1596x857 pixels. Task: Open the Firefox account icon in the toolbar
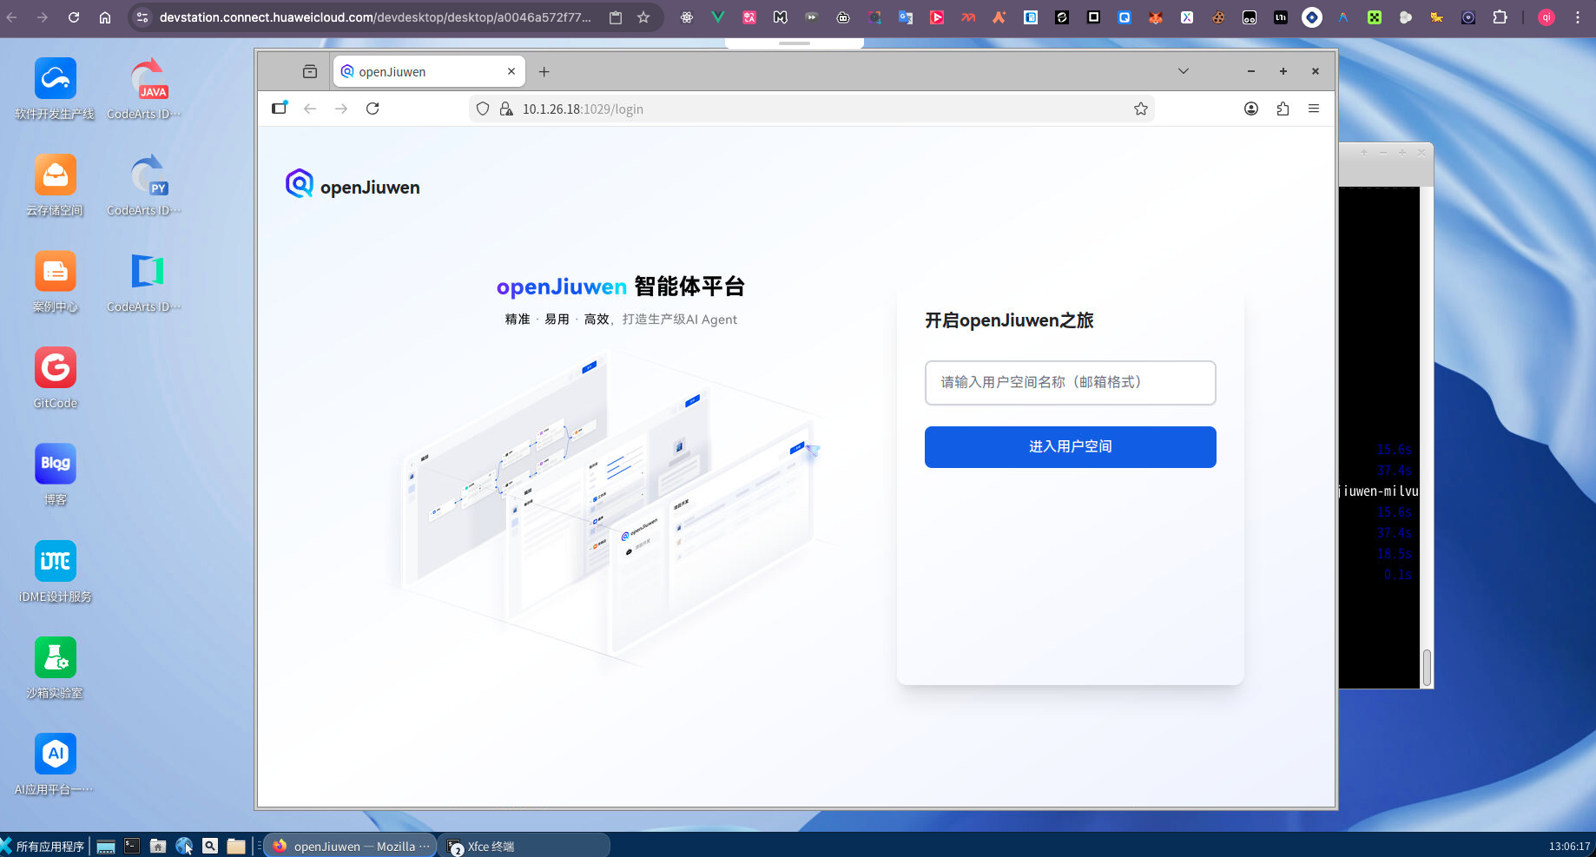(1251, 109)
